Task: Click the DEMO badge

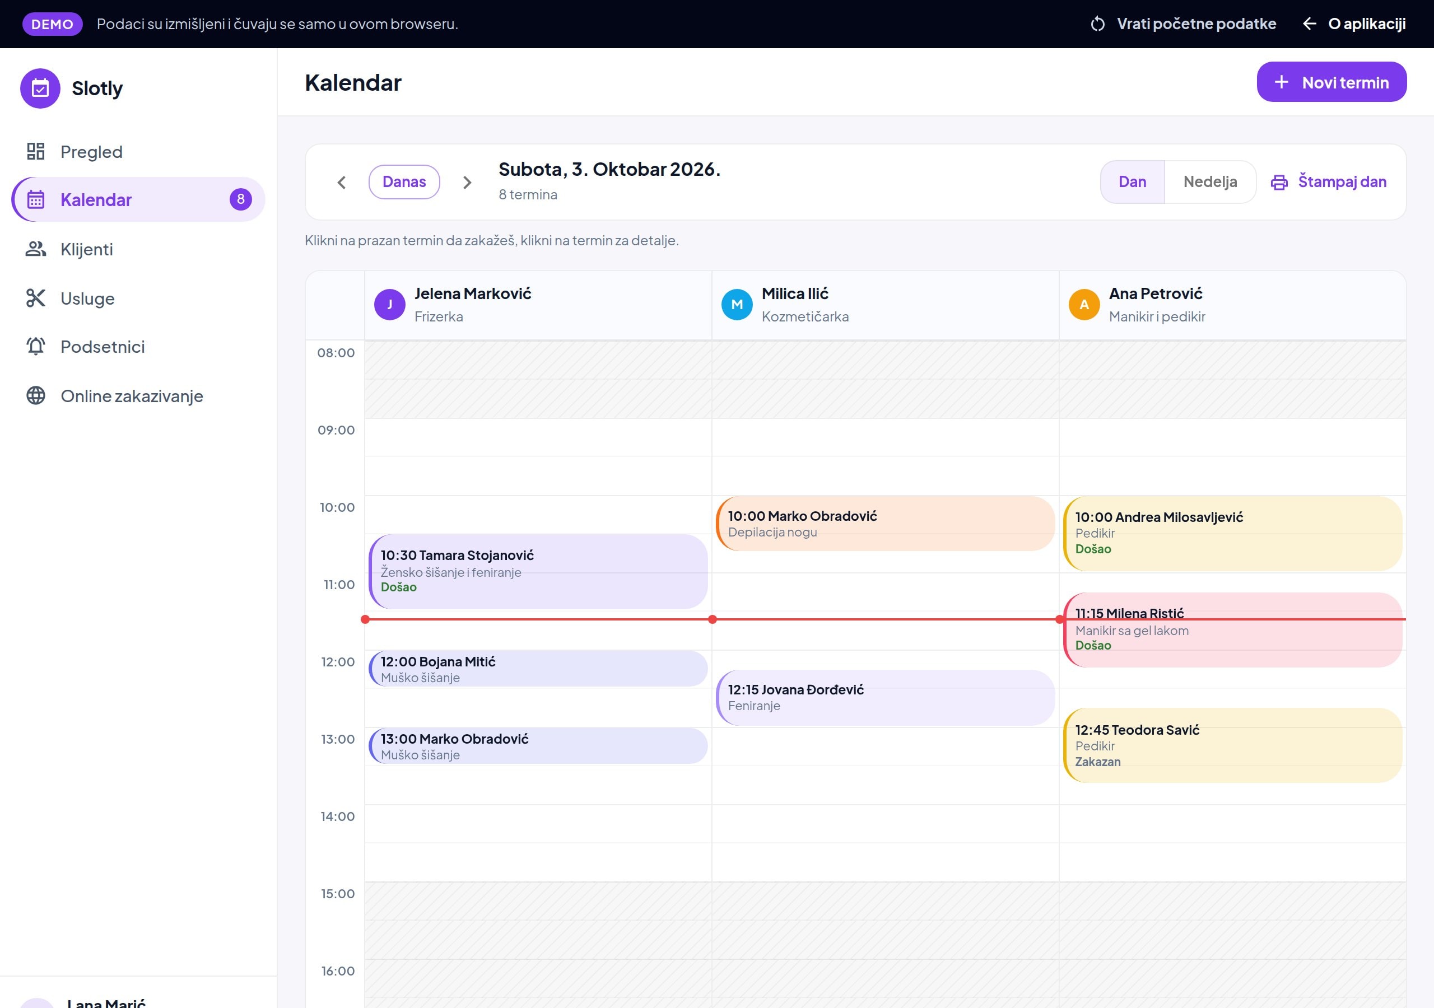Action: (53, 24)
